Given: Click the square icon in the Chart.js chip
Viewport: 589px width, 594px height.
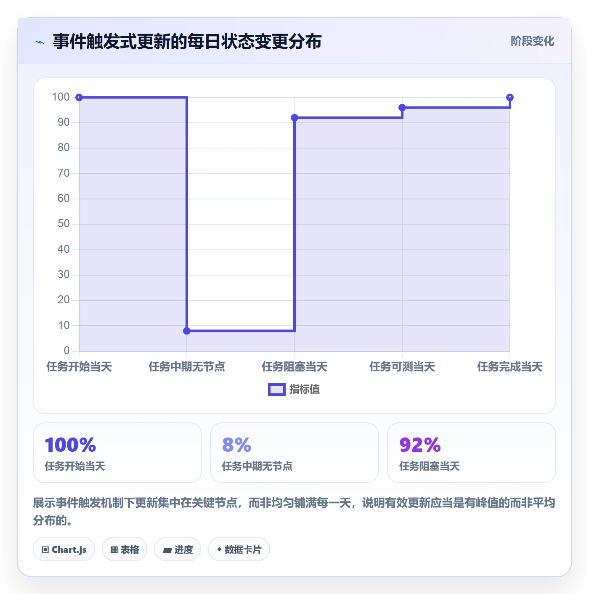Looking at the screenshot, I should (x=45, y=549).
